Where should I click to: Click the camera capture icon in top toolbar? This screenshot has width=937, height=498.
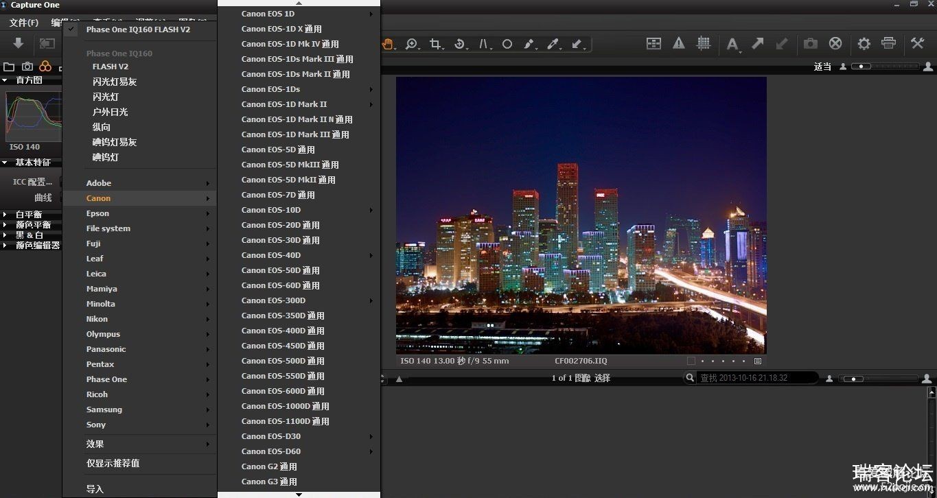811,43
